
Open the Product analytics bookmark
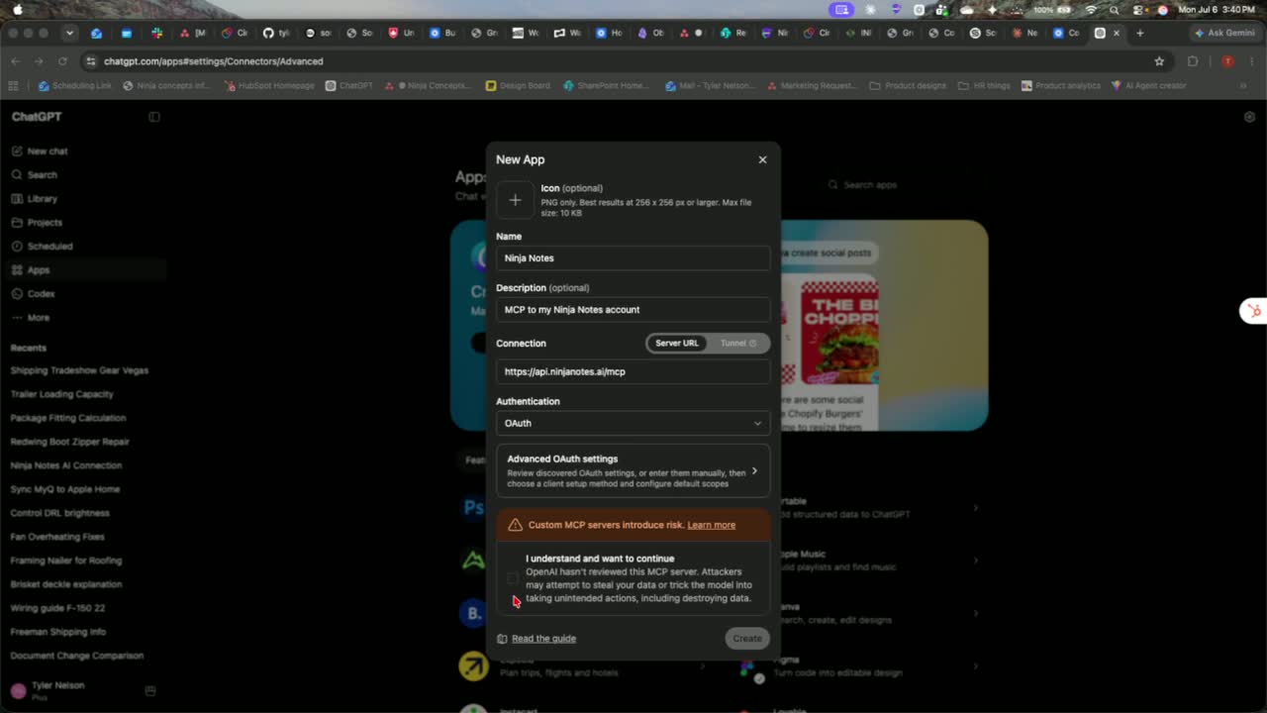(1061, 86)
